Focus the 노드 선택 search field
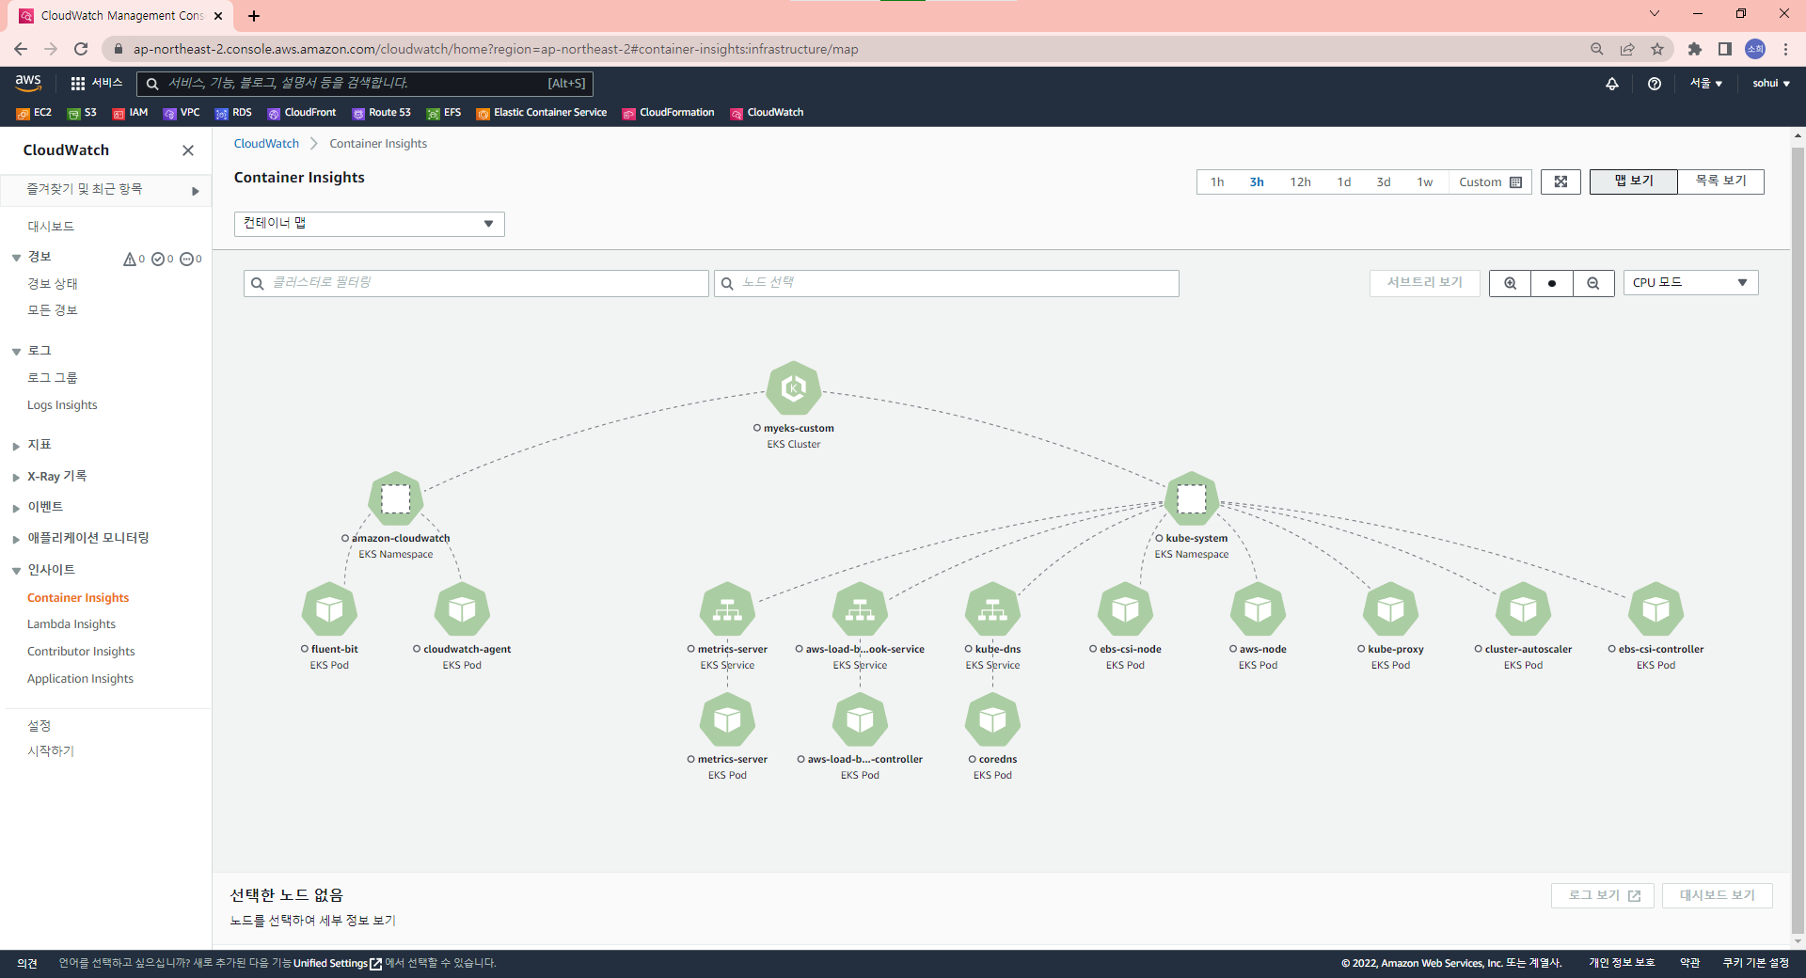 point(946,283)
